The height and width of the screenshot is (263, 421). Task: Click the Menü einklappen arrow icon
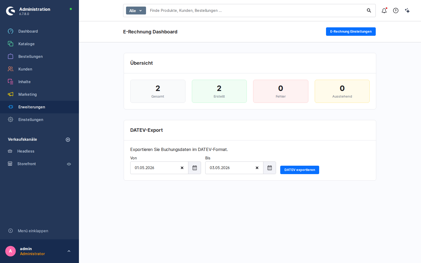(x=11, y=231)
